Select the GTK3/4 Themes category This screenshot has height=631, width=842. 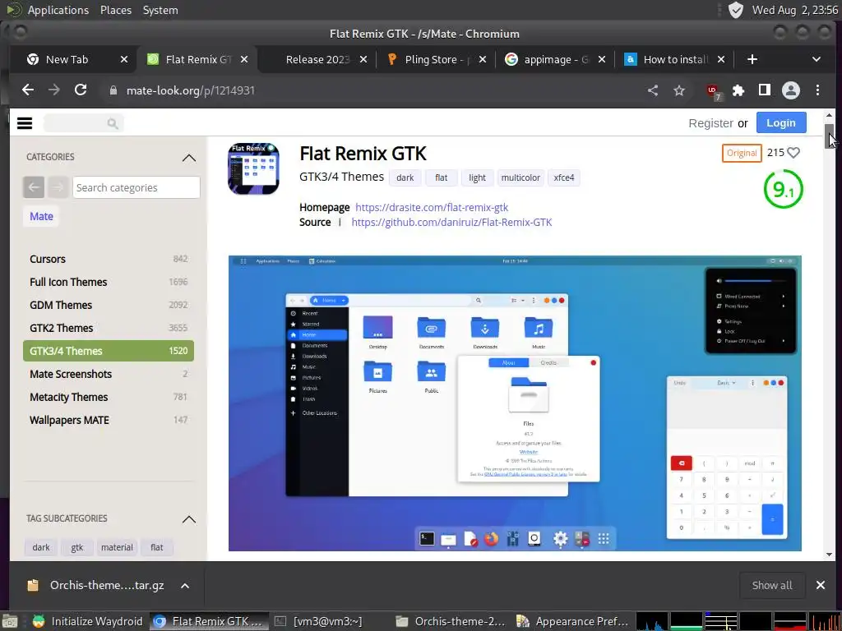(108, 351)
